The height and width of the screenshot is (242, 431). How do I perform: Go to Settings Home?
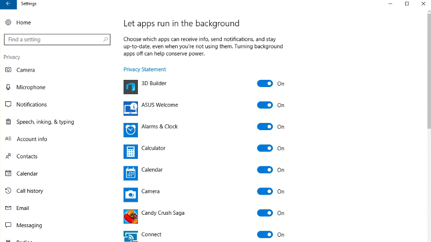point(23,22)
